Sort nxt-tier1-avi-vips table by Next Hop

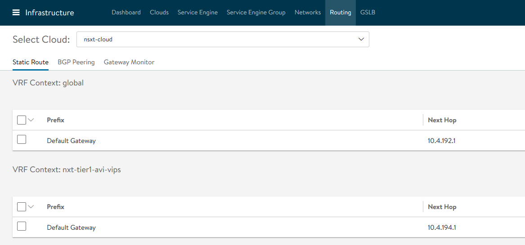click(442, 207)
